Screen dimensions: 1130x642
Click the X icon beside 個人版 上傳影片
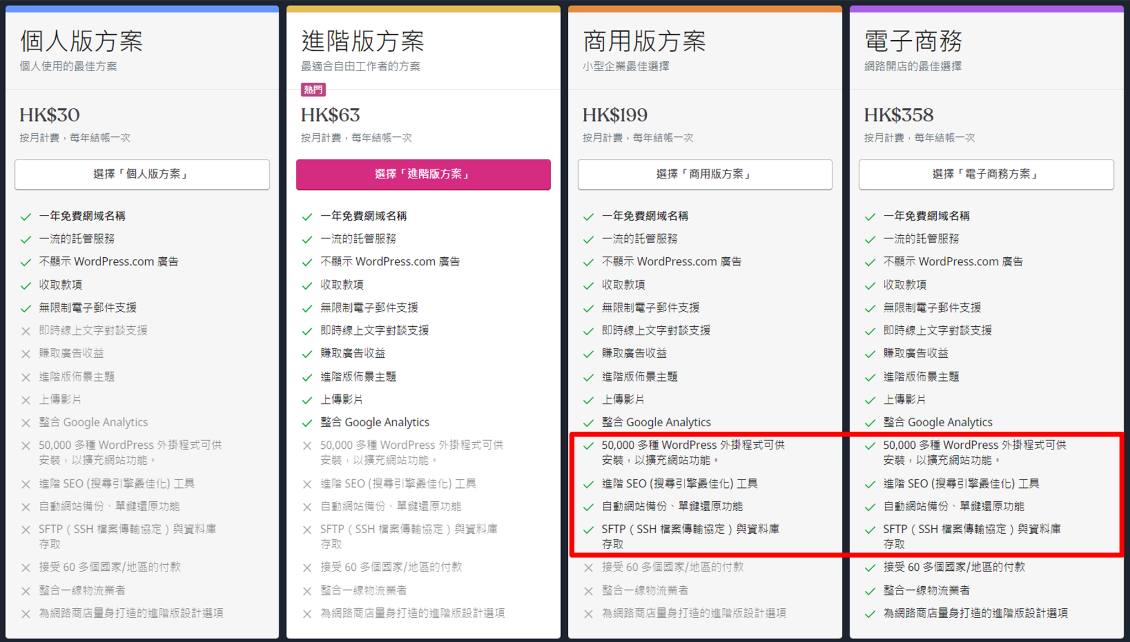pyautogui.click(x=25, y=400)
